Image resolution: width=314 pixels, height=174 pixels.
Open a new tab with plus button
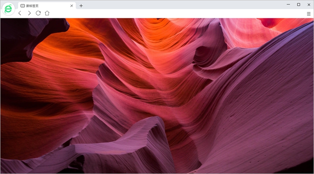pyautogui.click(x=81, y=6)
